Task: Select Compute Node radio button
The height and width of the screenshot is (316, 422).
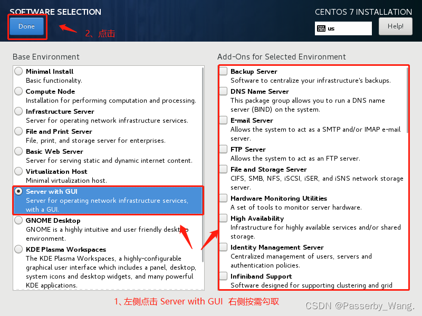Action: 18,91
